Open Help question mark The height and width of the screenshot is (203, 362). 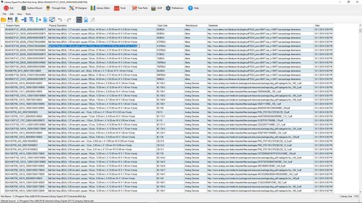click(x=193, y=8)
